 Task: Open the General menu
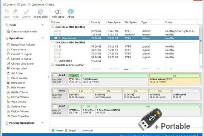(x=9, y=5)
